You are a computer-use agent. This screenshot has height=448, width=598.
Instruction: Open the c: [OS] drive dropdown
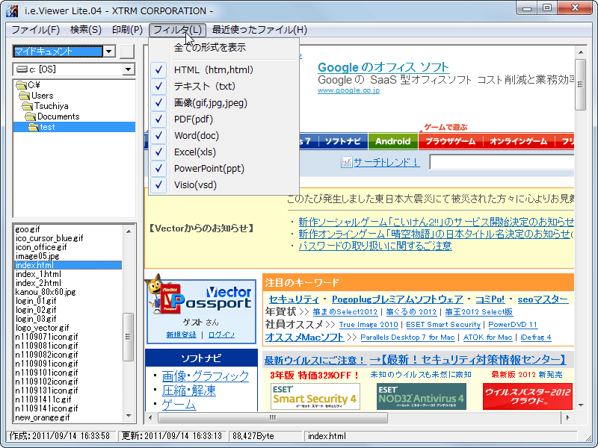point(128,69)
